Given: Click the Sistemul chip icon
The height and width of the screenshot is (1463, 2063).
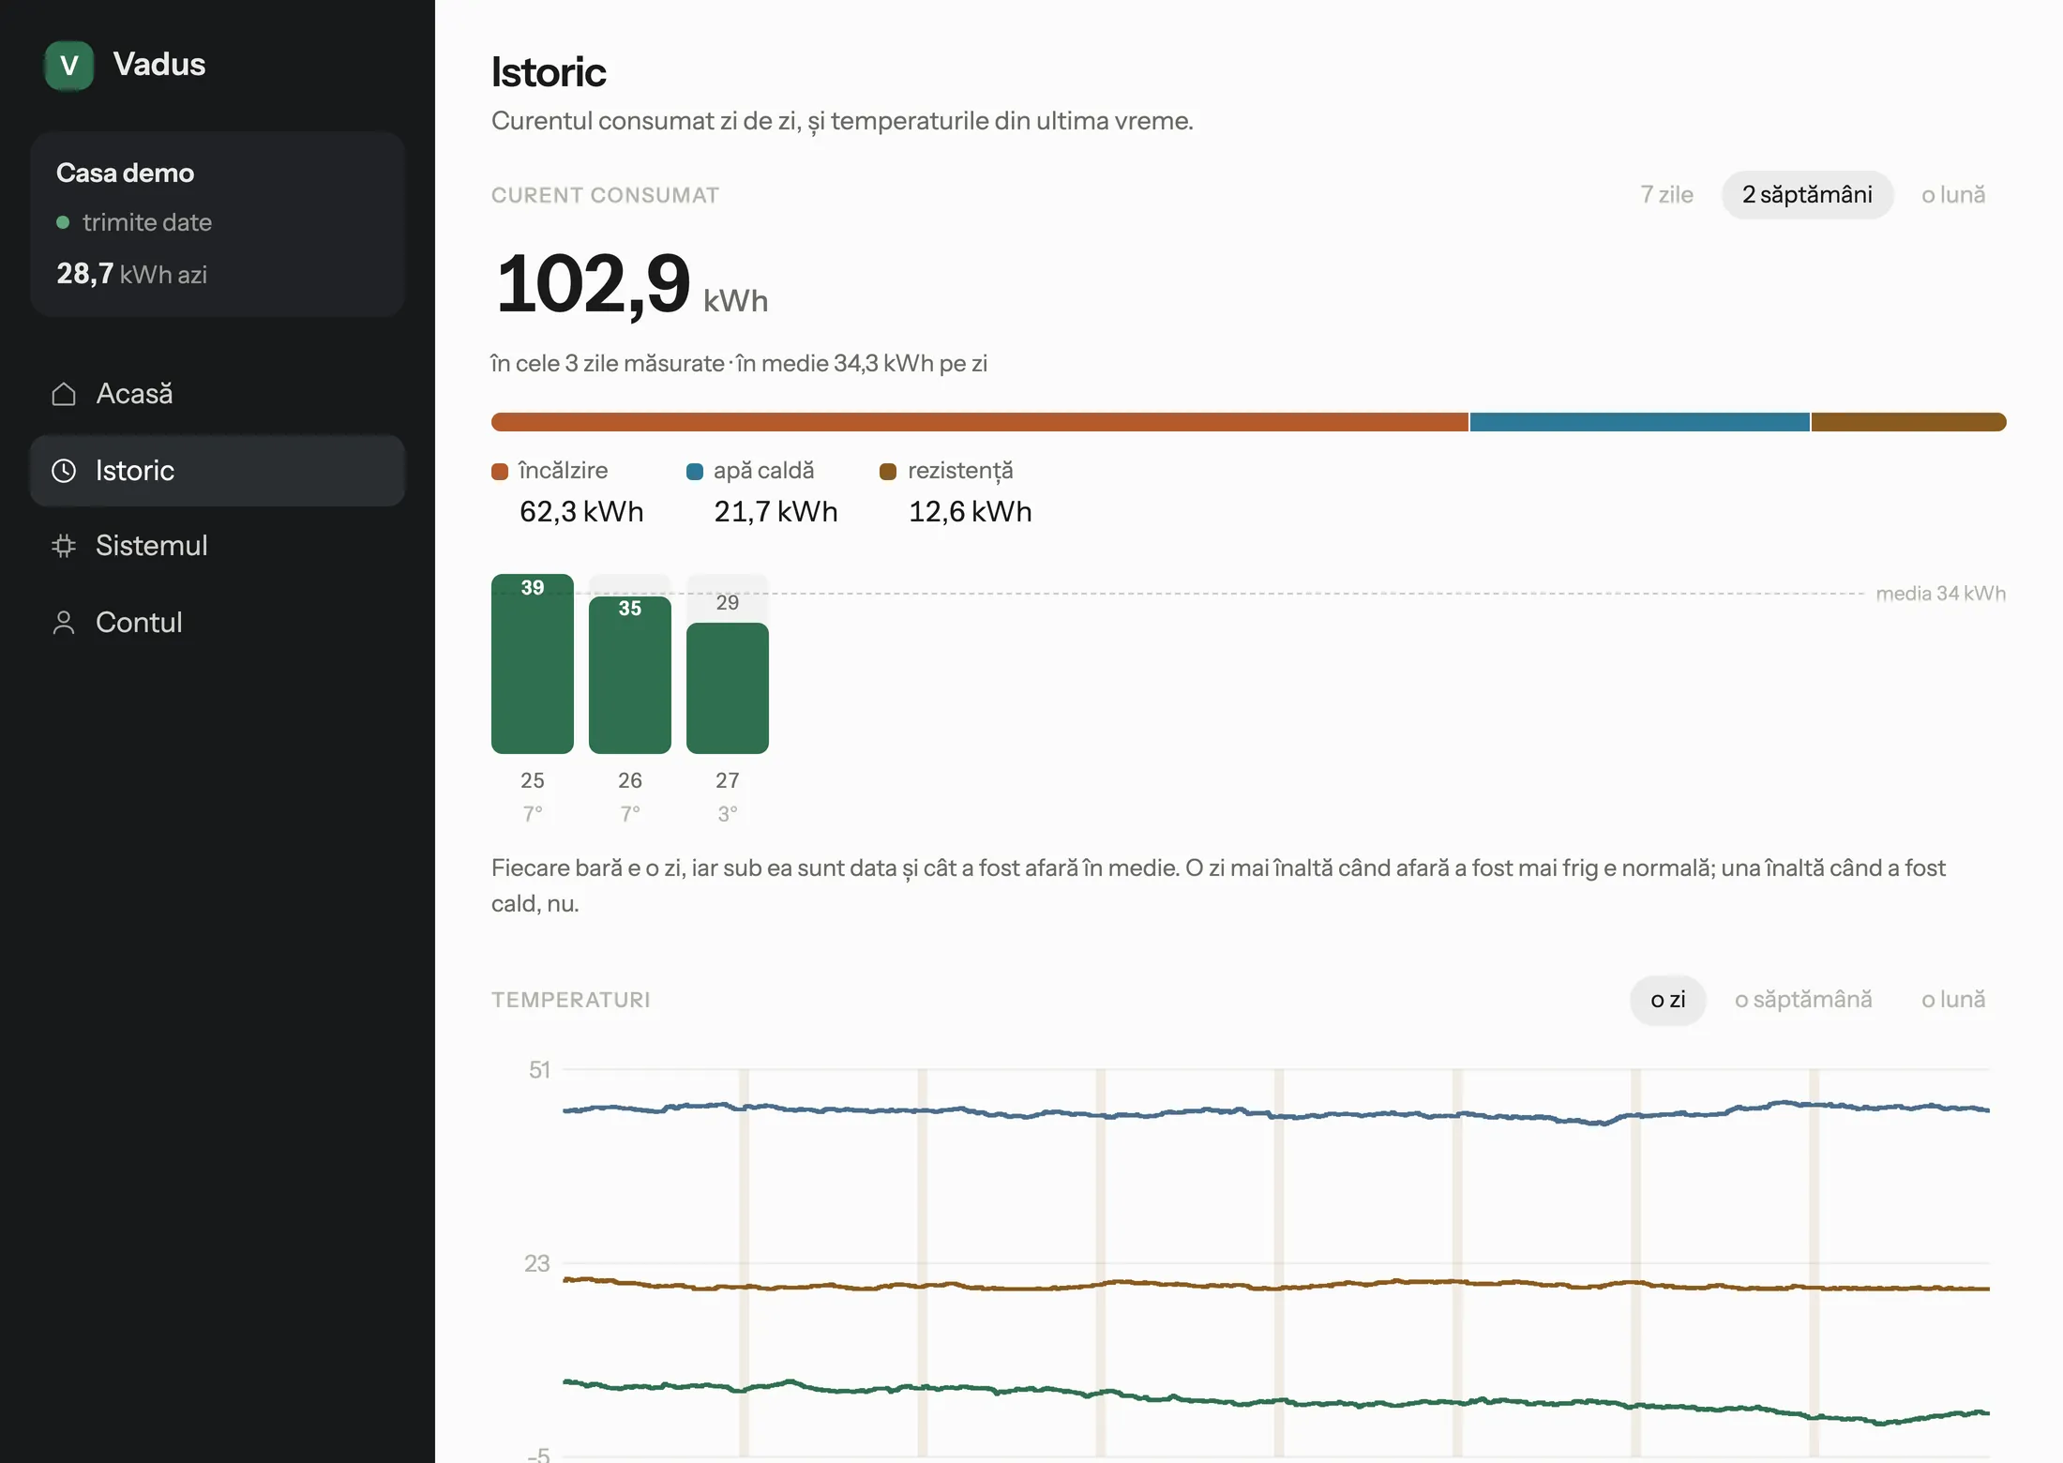Looking at the screenshot, I should point(64,546).
